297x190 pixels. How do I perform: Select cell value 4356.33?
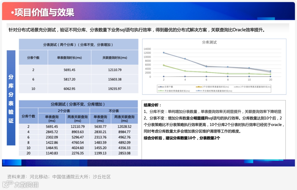coord(124,148)
